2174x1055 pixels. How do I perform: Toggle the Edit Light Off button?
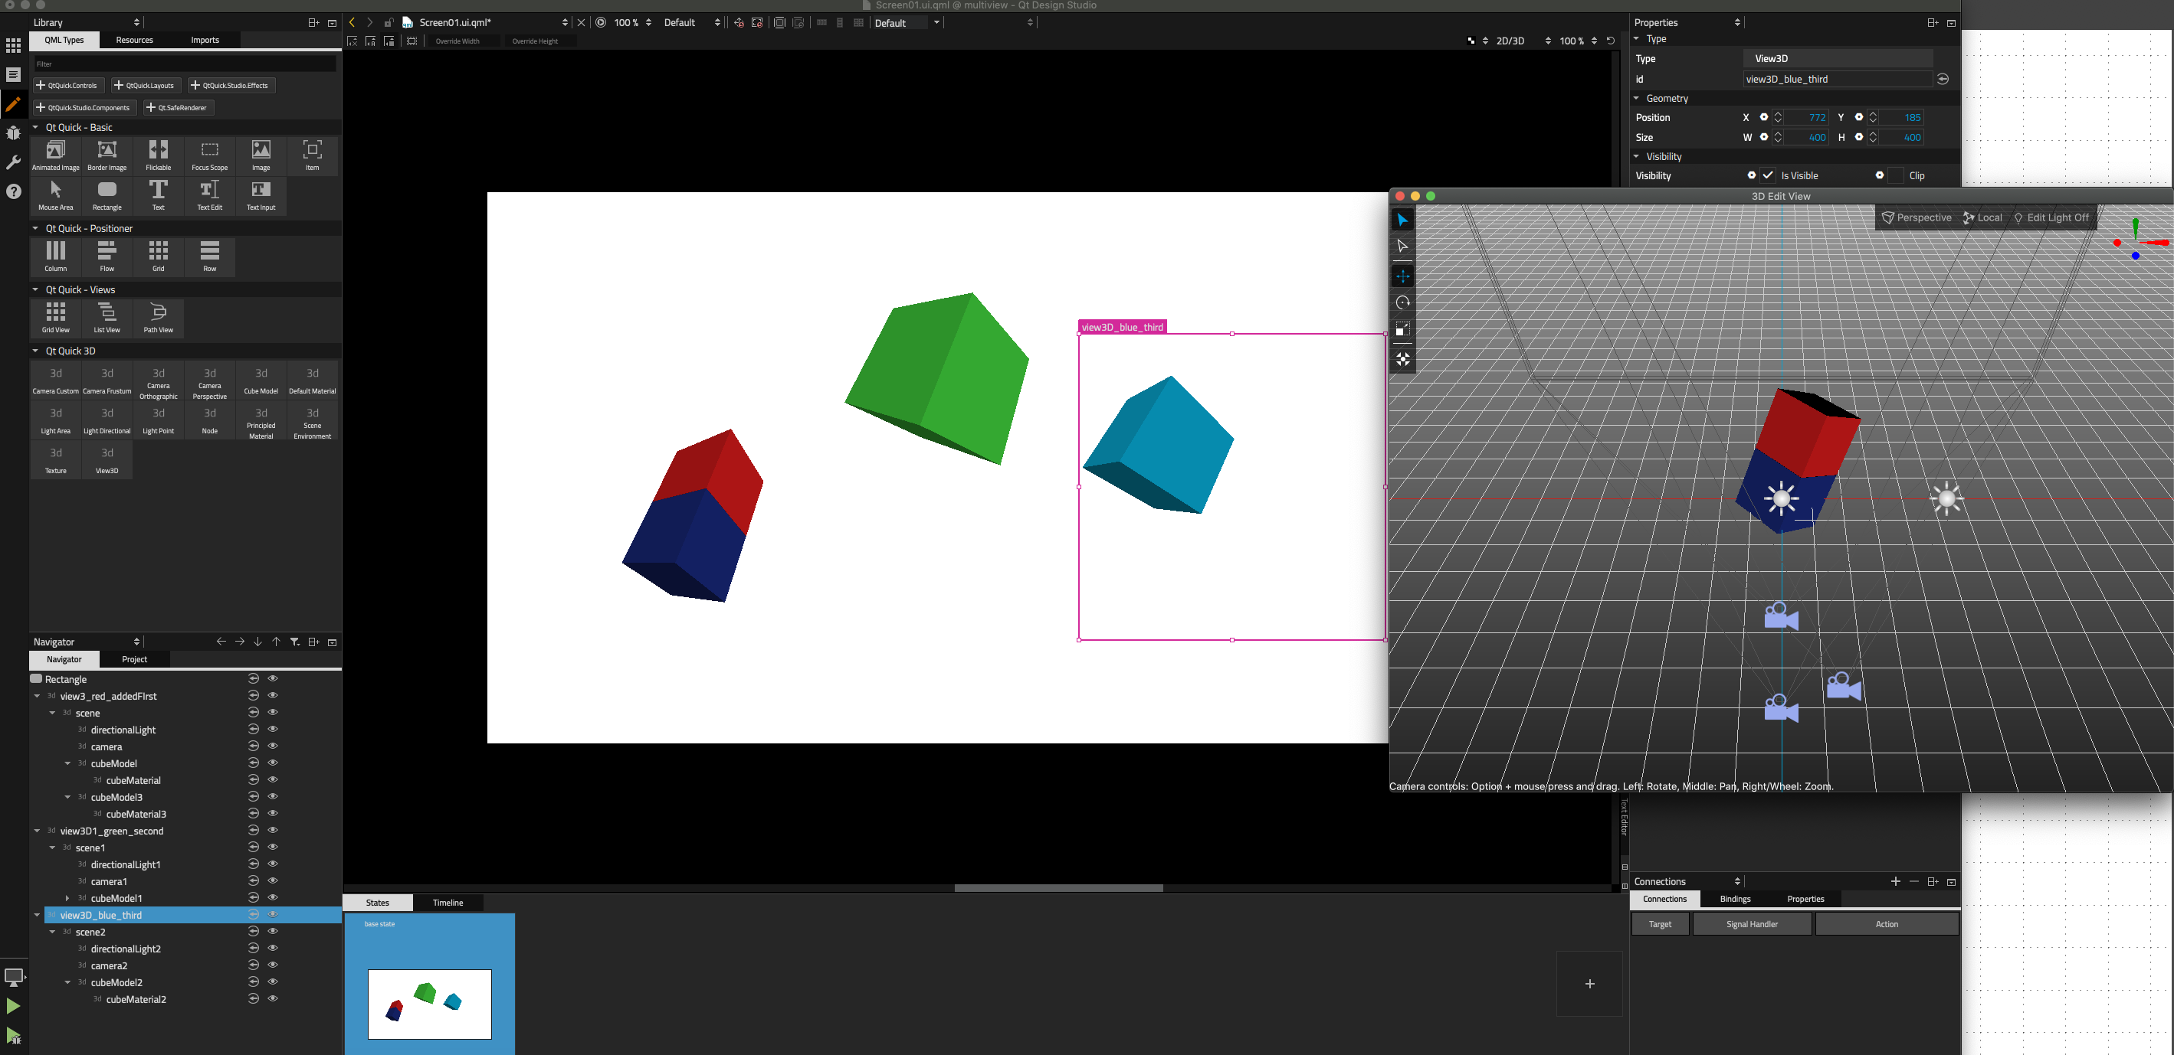click(2051, 217)
